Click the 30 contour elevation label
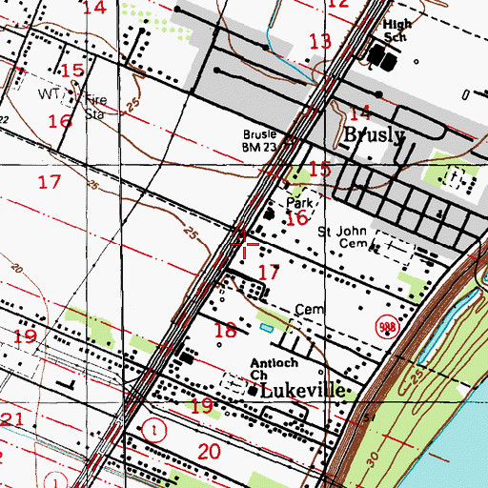The image size is (488, 488). coord(374,459)
